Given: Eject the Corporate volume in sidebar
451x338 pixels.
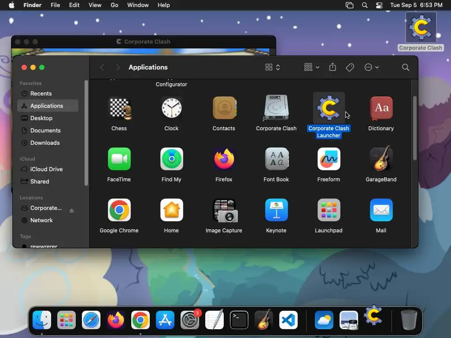Looking at the screenshot, I should 72,211.
